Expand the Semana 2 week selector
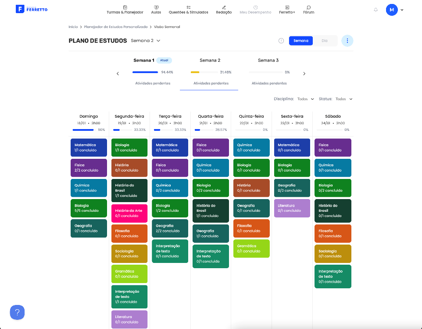 pyautogui.click(x=146, y=41)
